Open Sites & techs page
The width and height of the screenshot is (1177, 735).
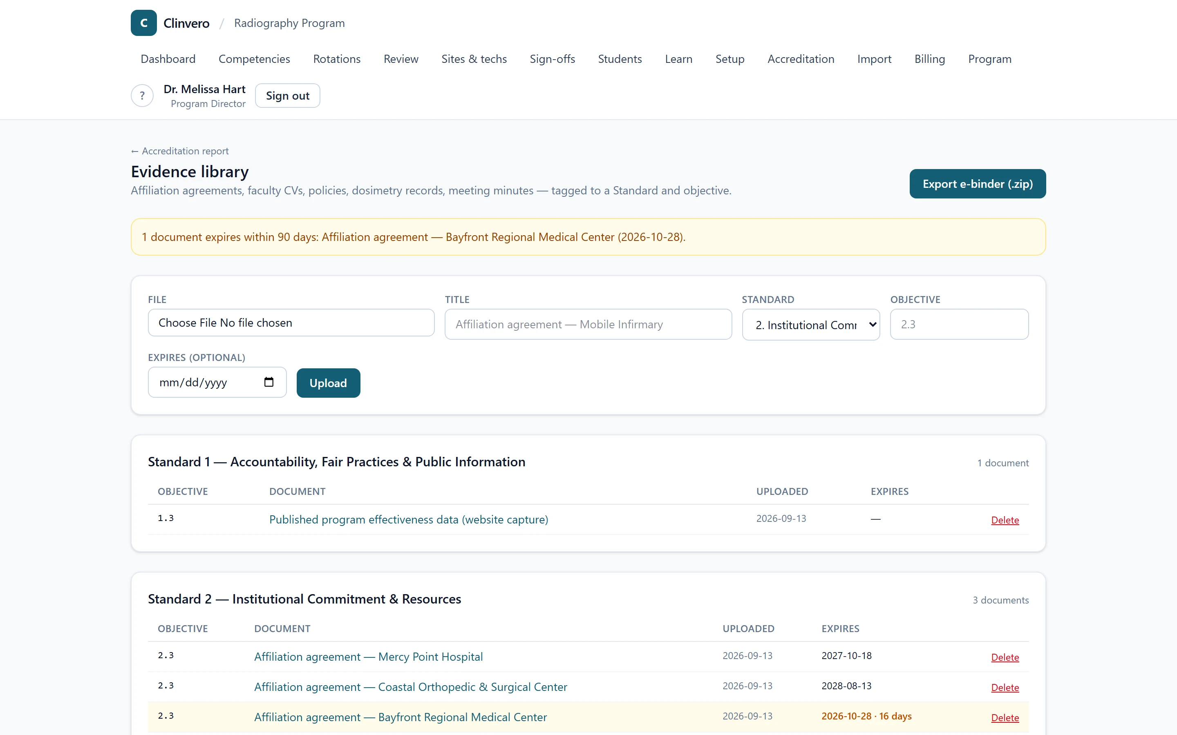tap(474, 59)
